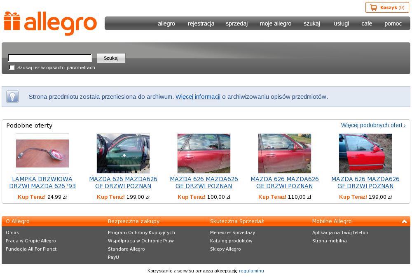This screenshot has height=279, width=412.
Task: Click the 24,99 zł price text
Action: (57, 197)
